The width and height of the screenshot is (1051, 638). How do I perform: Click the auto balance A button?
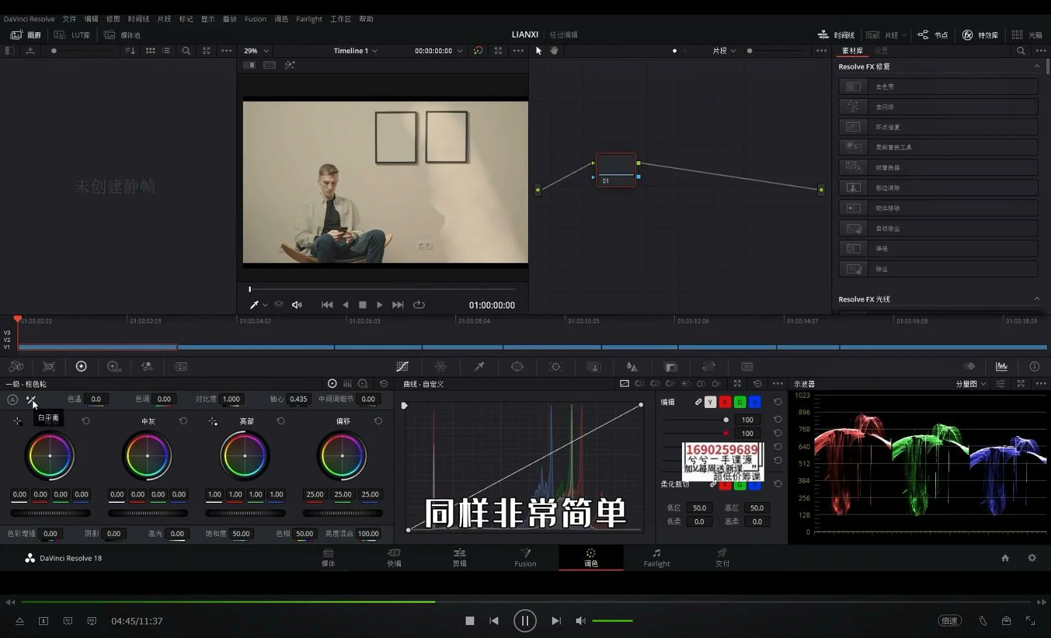[x=12, y=400]
